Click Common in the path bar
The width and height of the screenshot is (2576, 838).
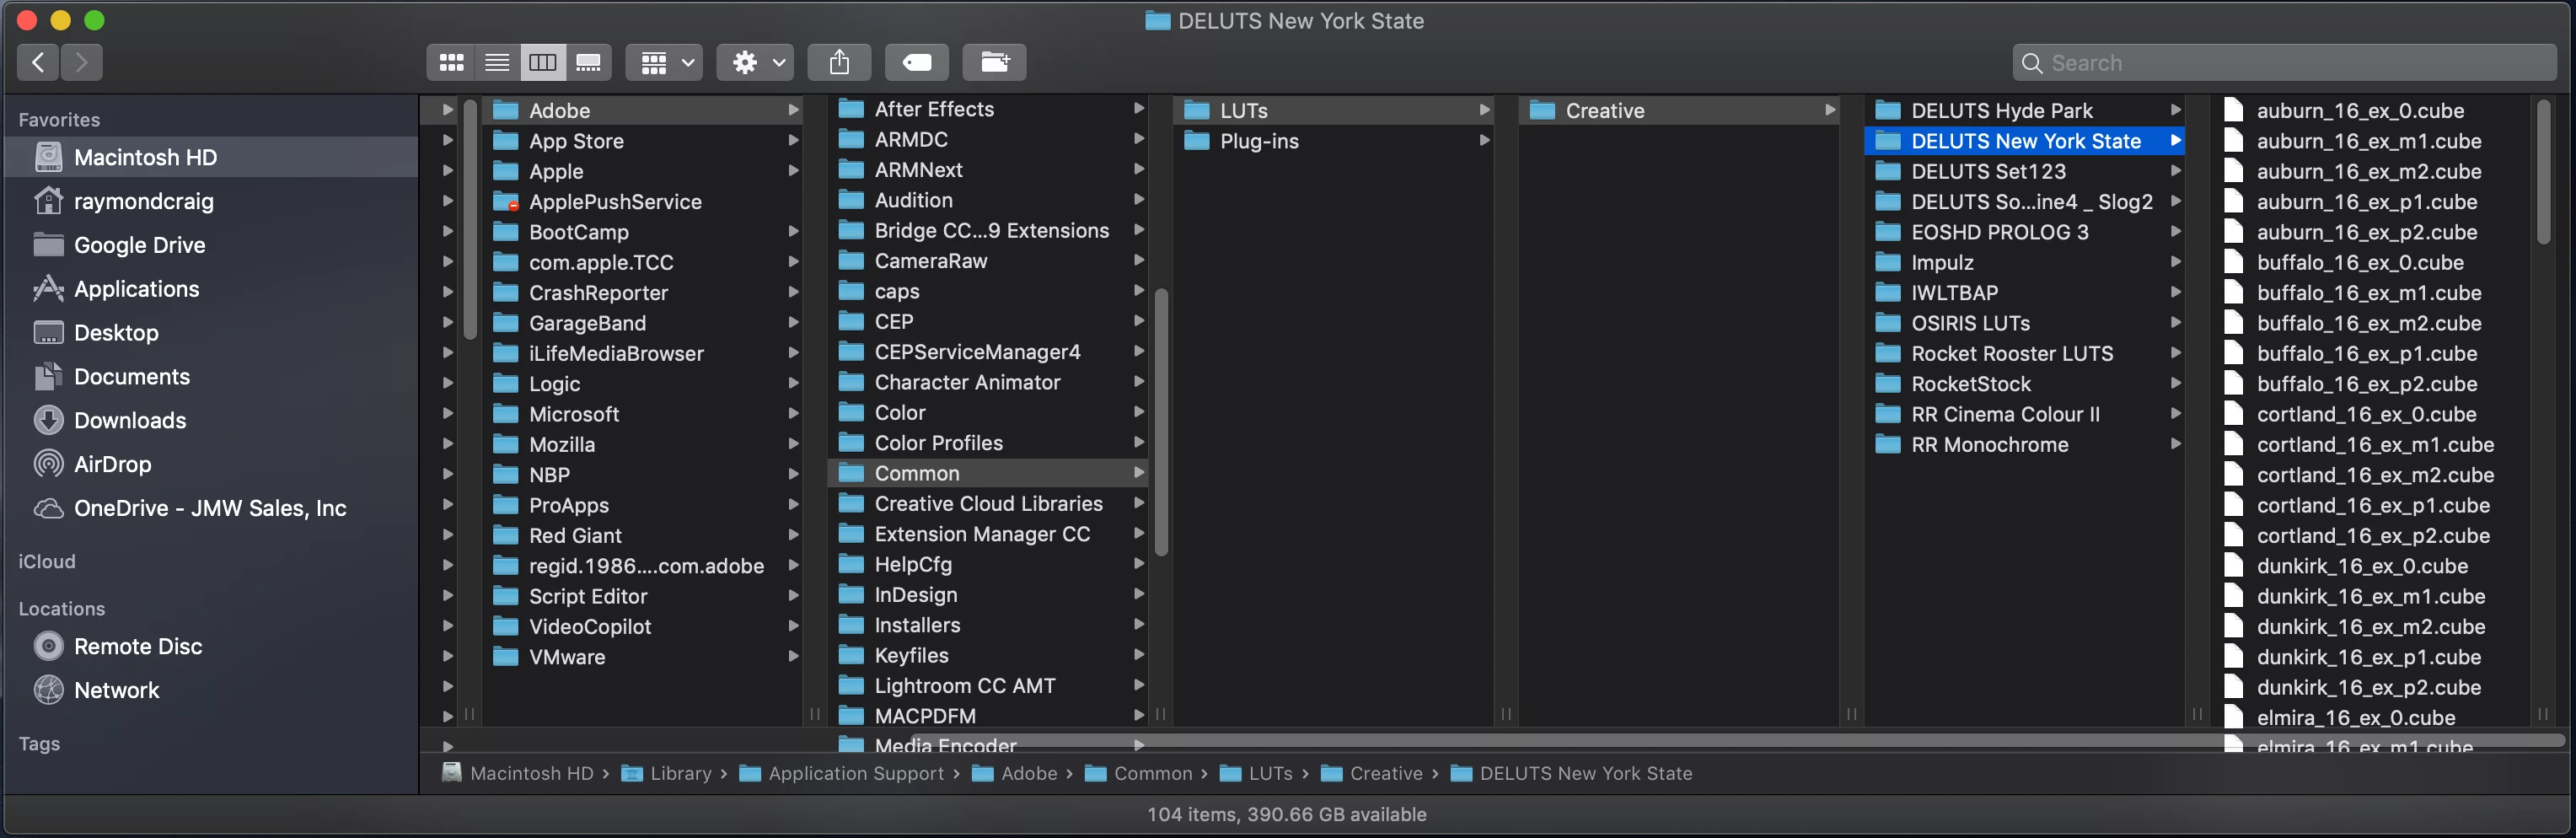[1138, 773]
